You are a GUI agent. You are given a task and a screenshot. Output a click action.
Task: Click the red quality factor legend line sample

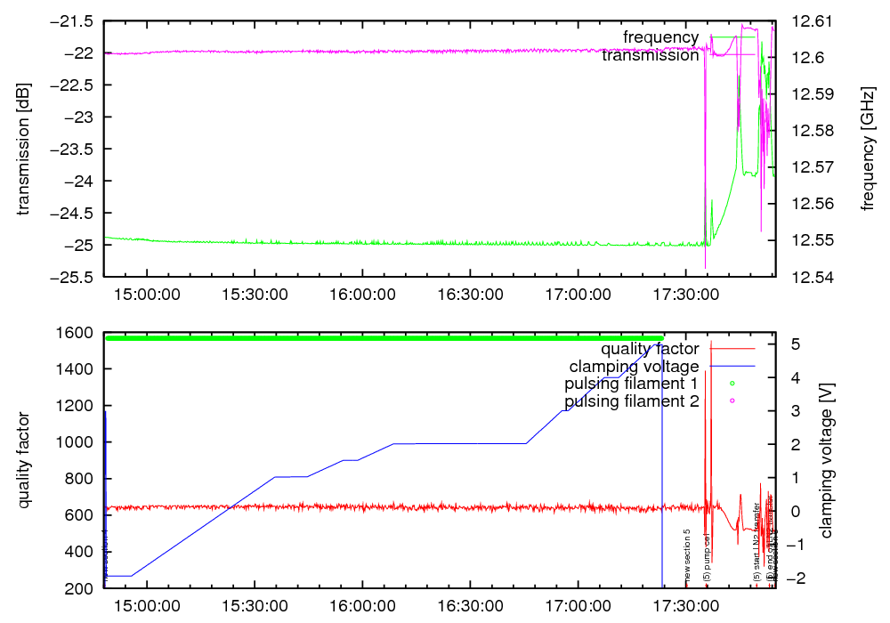732,349
